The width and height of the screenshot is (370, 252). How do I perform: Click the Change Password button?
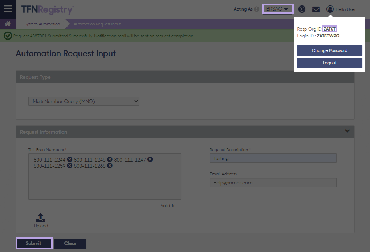[x=329, y=50]
